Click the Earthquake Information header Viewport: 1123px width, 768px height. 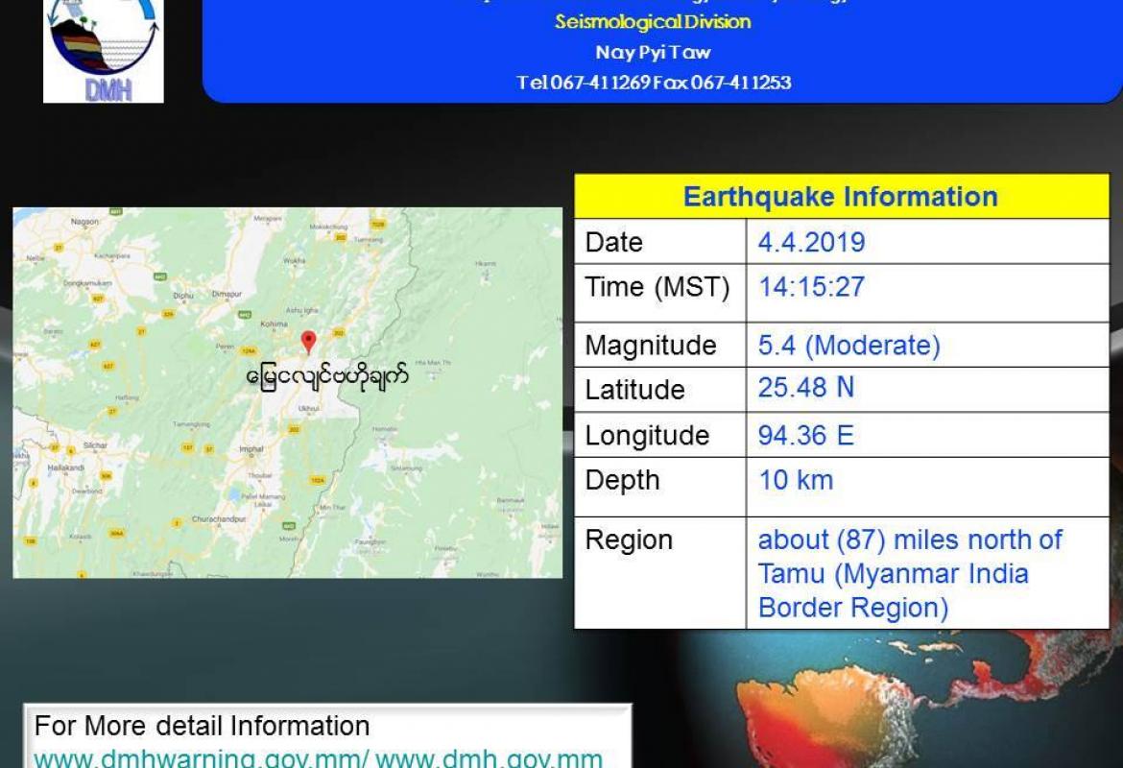pos(841,196)
